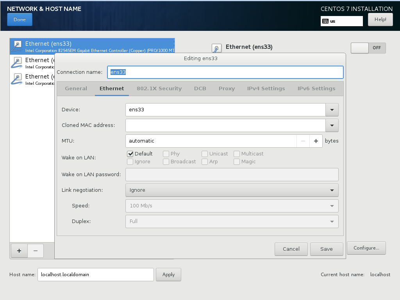
Task: Enable Phy Wake on LAN option
Action: 166,154
